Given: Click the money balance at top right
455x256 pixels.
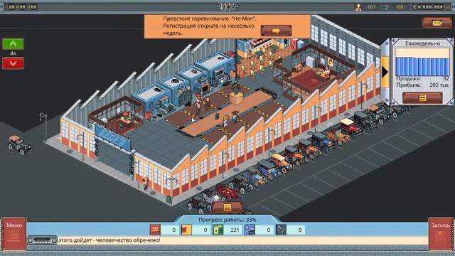Looking at the screenshot, I should 432,7.
